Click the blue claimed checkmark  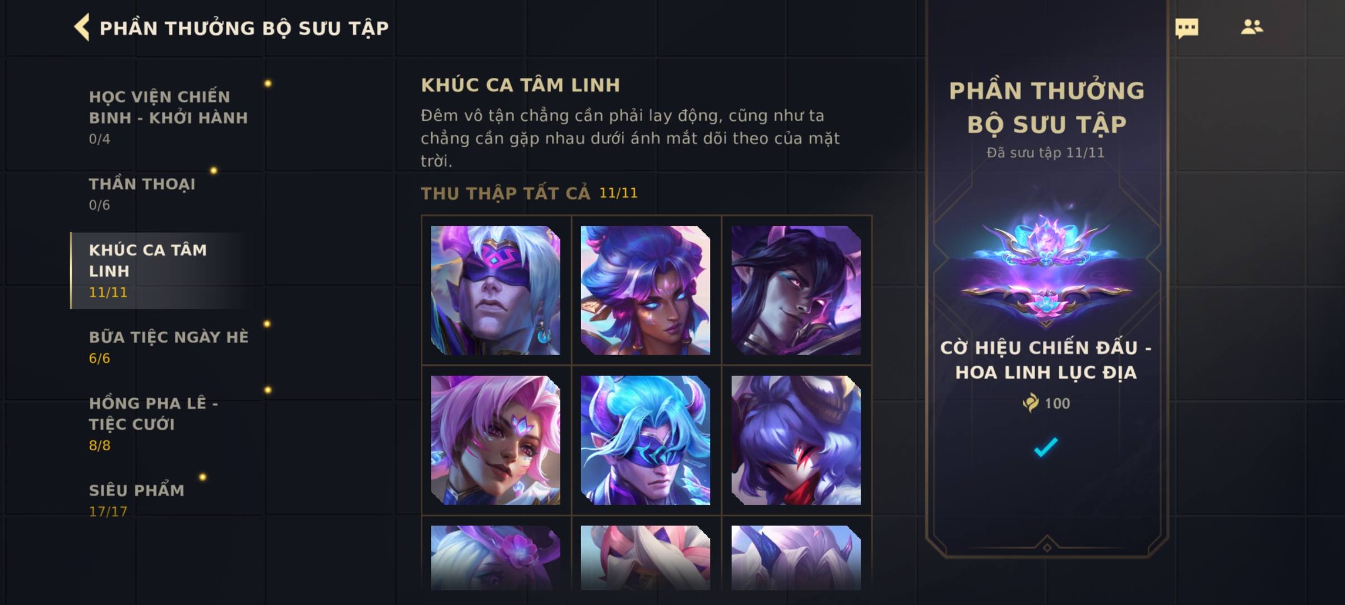click(1046, 447)
